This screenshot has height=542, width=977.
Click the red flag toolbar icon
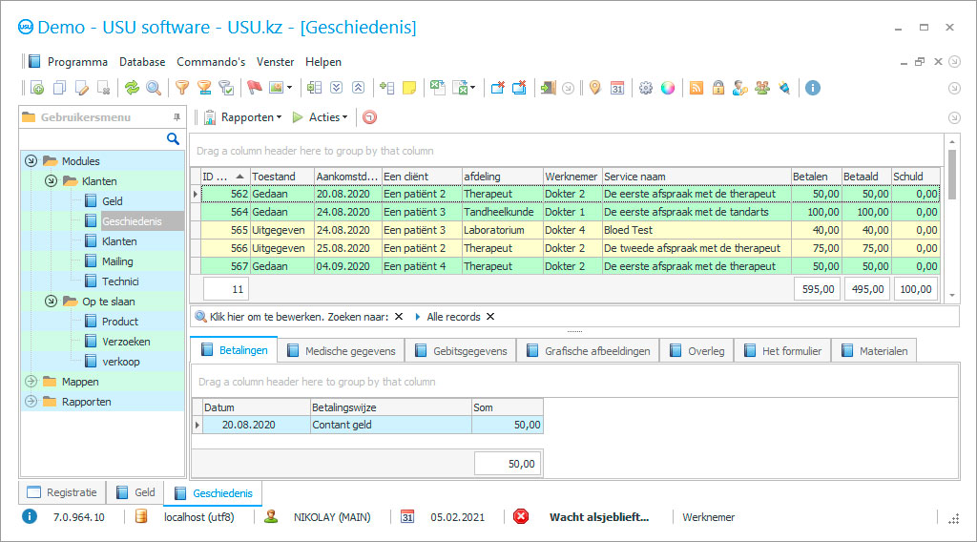254,88
